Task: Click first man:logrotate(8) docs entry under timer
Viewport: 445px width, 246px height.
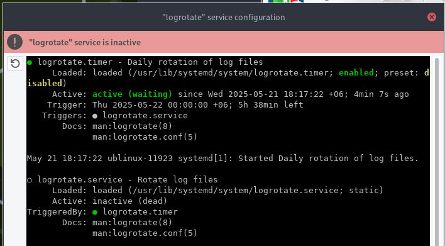Action: 132,126
